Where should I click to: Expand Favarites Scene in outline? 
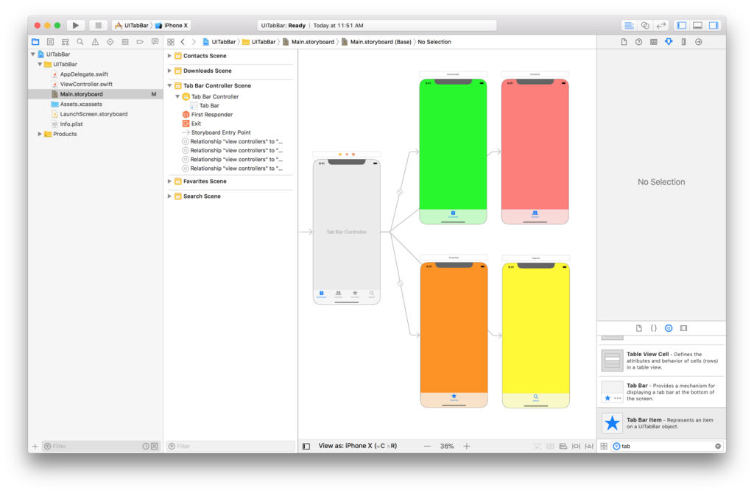click(169, 181)
